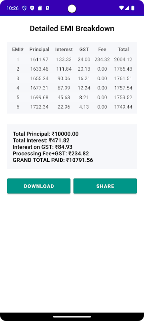The image size is (144, 321).
Task: Select the Interest column header
Action: point(64,49)
